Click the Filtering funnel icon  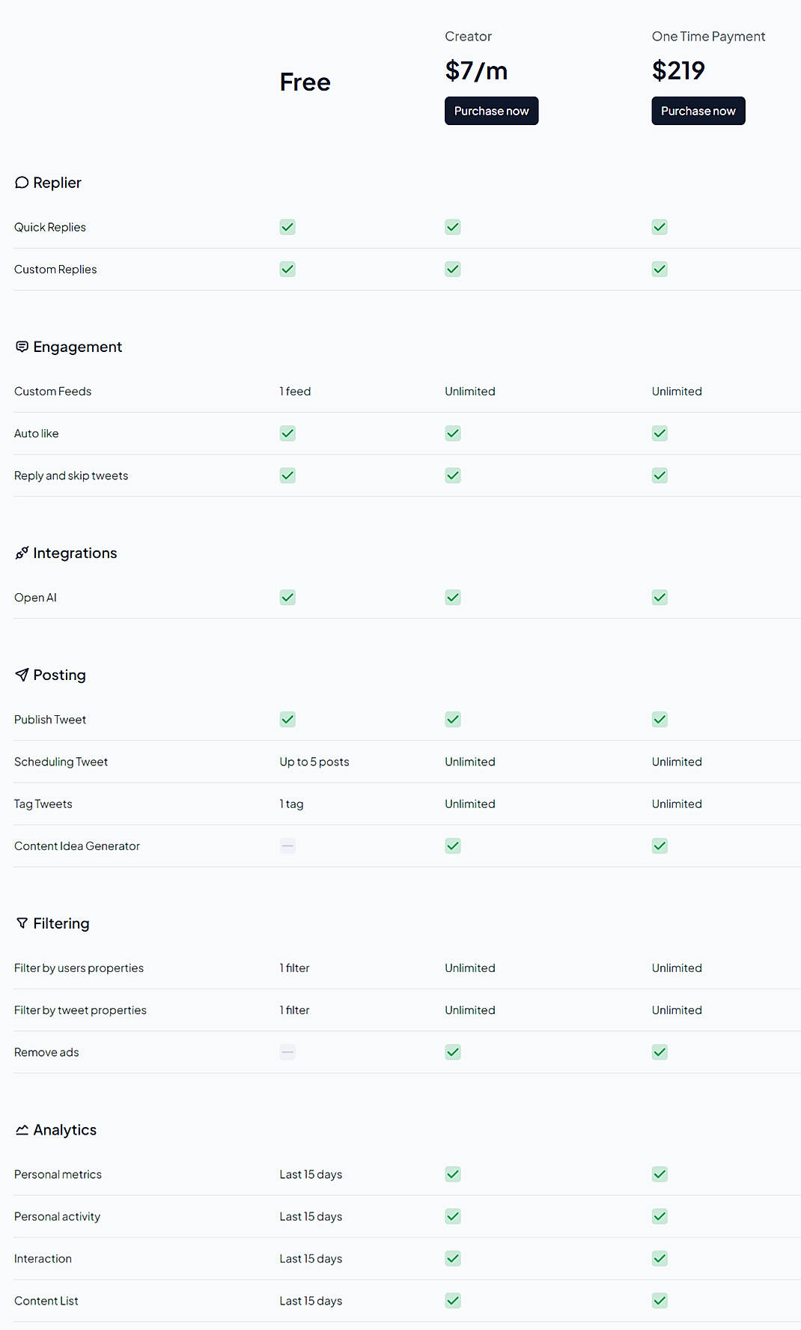pyautogui.click(x=21, y=923)
